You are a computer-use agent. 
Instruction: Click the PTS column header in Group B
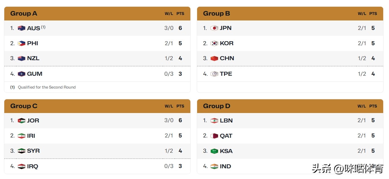[x=373, y=14]
